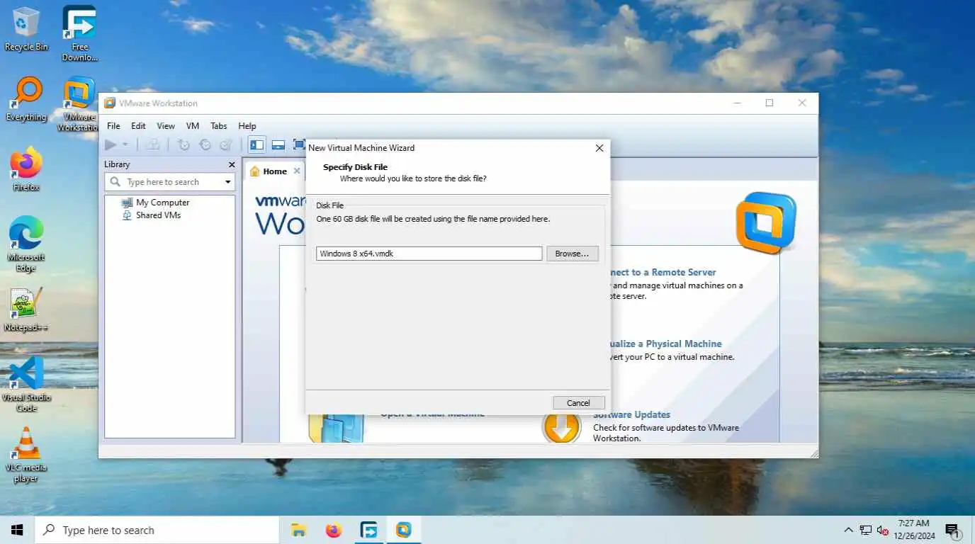Select Visual Studio Code desktop icon
Screen dimensions: 975x544
click(26, 384)
